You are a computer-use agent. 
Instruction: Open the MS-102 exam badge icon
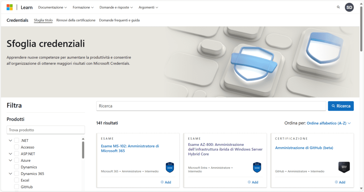(170, 168)
